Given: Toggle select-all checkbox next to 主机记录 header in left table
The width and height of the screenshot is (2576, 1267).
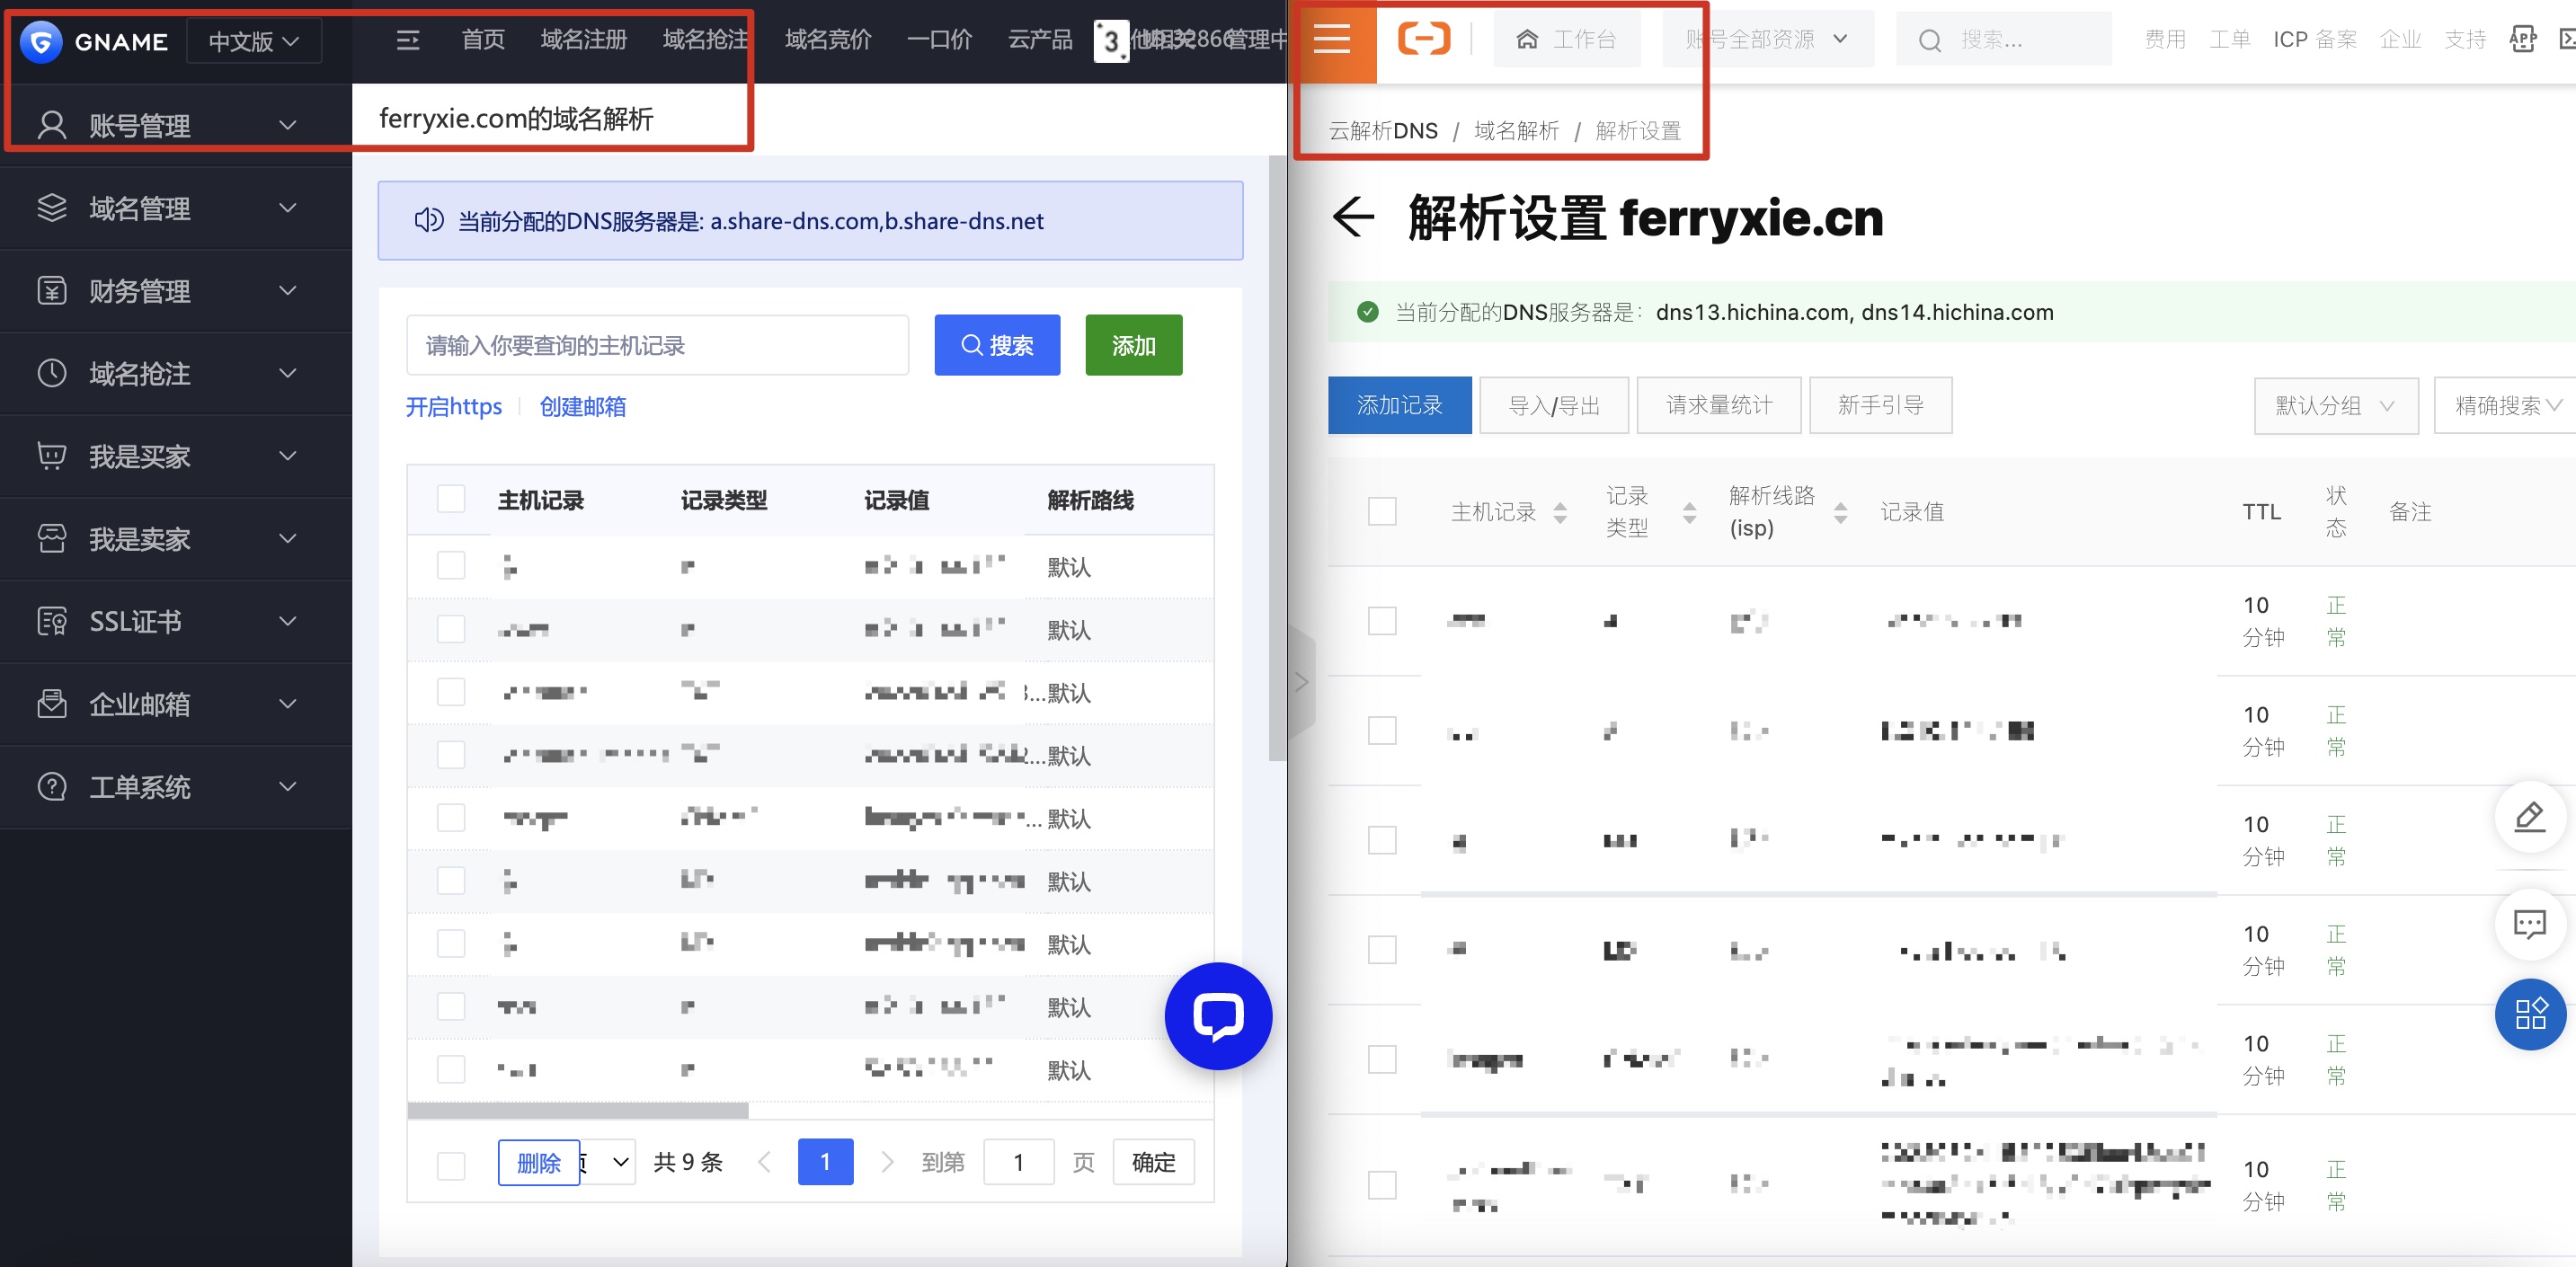Looking at the screenshot, I should click(451, 499).
